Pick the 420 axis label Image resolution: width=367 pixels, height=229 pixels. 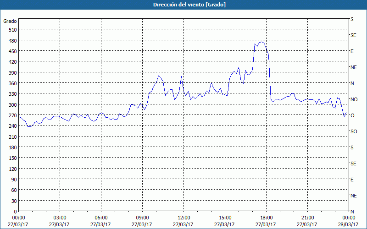(13, 62)
